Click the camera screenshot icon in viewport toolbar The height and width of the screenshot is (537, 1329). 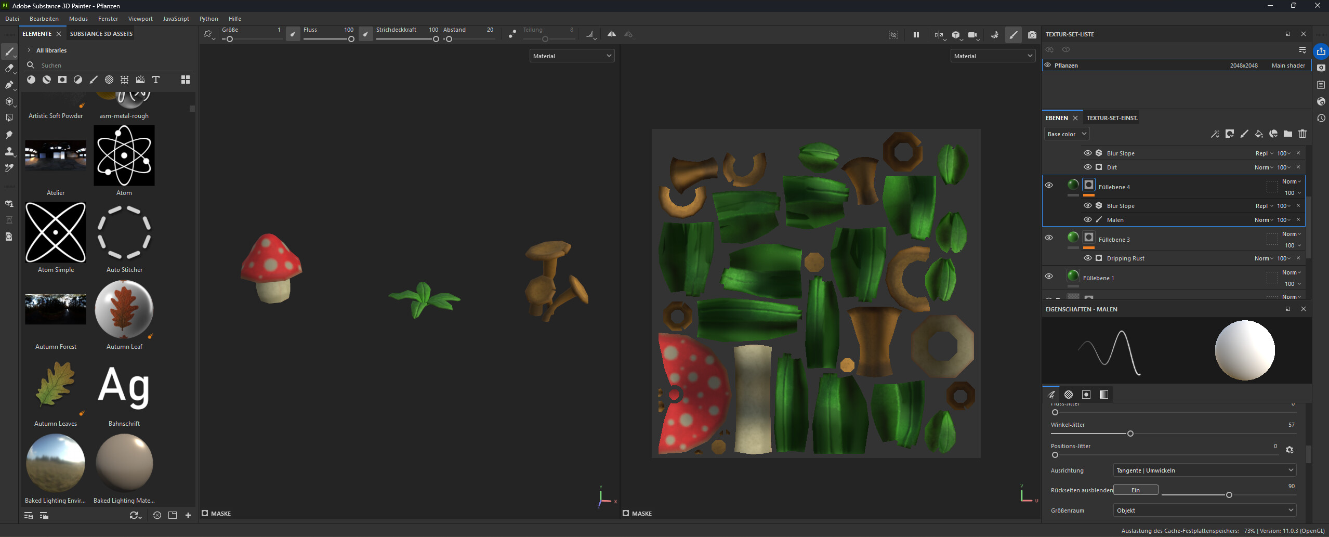(1032, 35)
